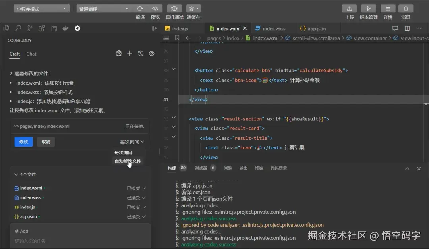This screenshot has height=249, width=429.
Task: Open version management (版本管理) icon
Action: tap(369, 9)
